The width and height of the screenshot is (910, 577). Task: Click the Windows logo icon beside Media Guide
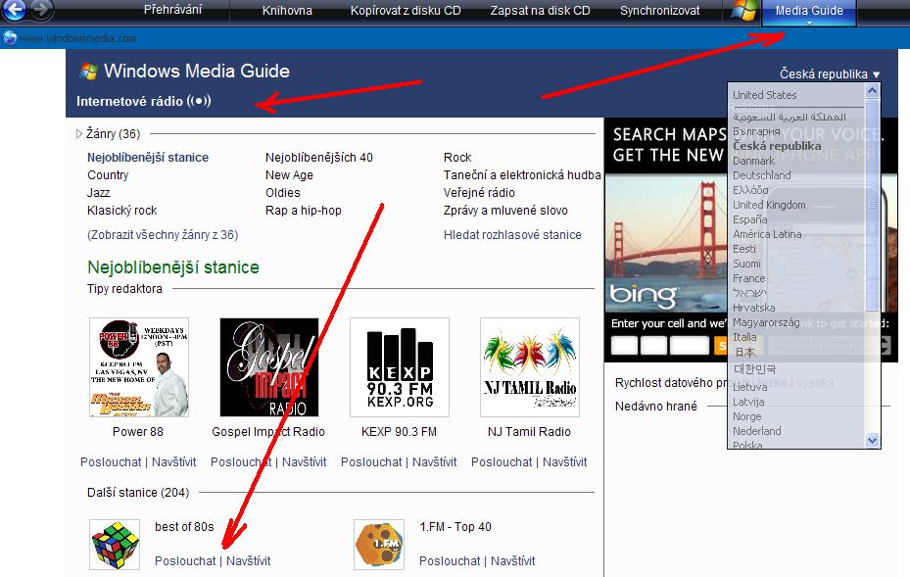point(743,10)
